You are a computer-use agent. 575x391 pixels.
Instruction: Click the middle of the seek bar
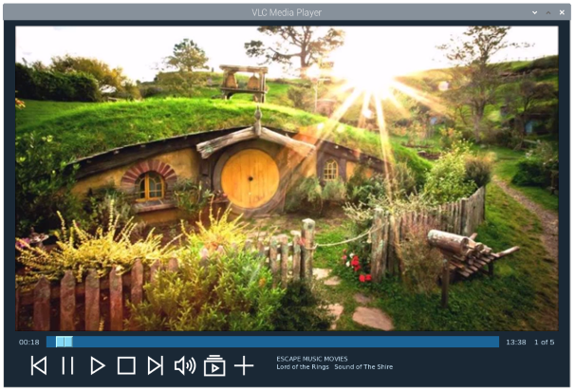272,342
